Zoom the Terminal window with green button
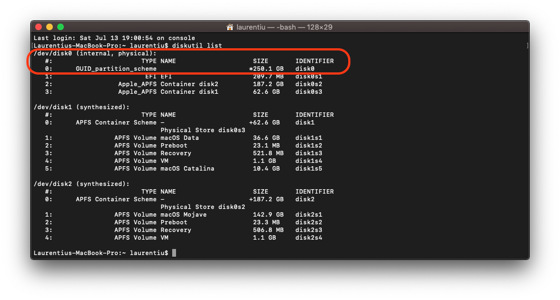560x300 pixels. coord(61,27)
